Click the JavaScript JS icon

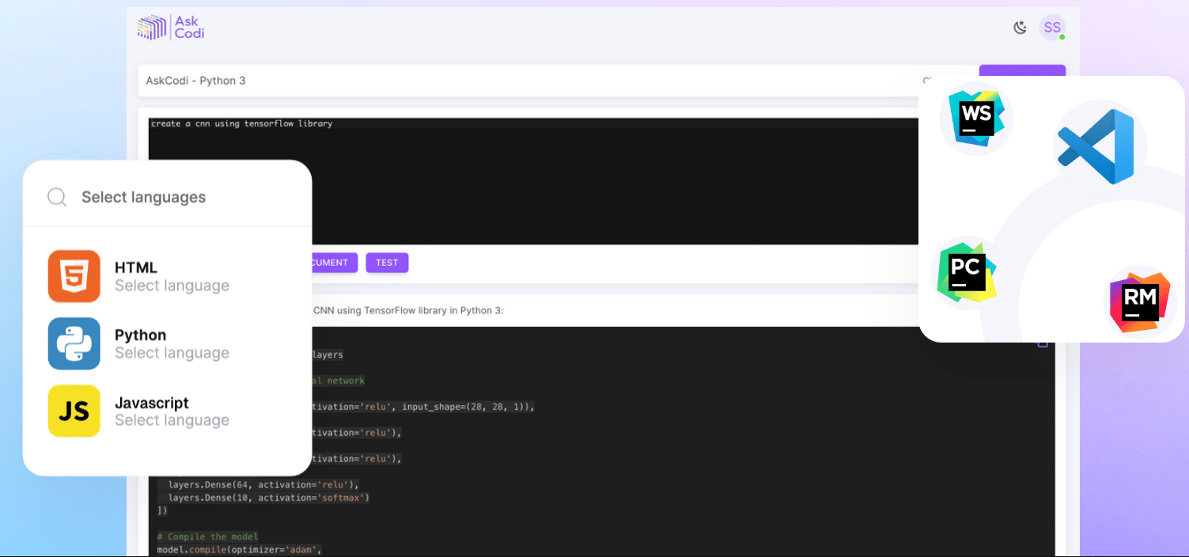tap(74, 411)
